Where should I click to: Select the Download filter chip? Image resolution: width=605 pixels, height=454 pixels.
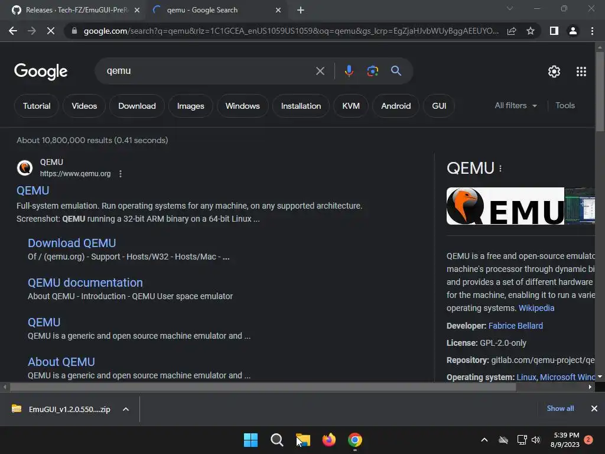click(137, 106)
